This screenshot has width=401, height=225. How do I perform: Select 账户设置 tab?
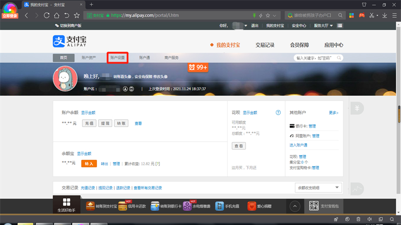click(118, 57)
